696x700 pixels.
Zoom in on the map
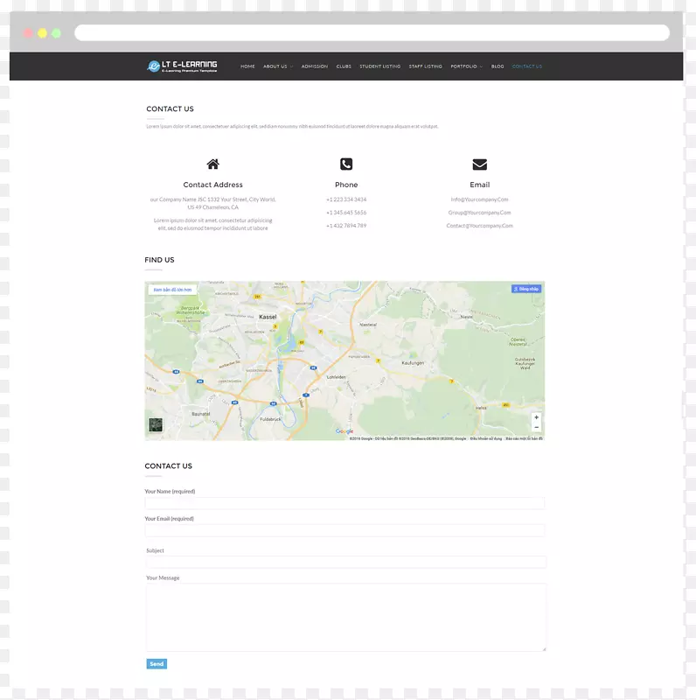point(536,417)
